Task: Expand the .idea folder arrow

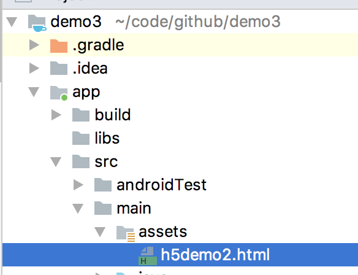Action: [34, 68]
